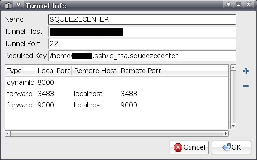Viewport: 257px width, 160px height.
Task: Add a new port forward with plus icon
Action: click(246, 71)
